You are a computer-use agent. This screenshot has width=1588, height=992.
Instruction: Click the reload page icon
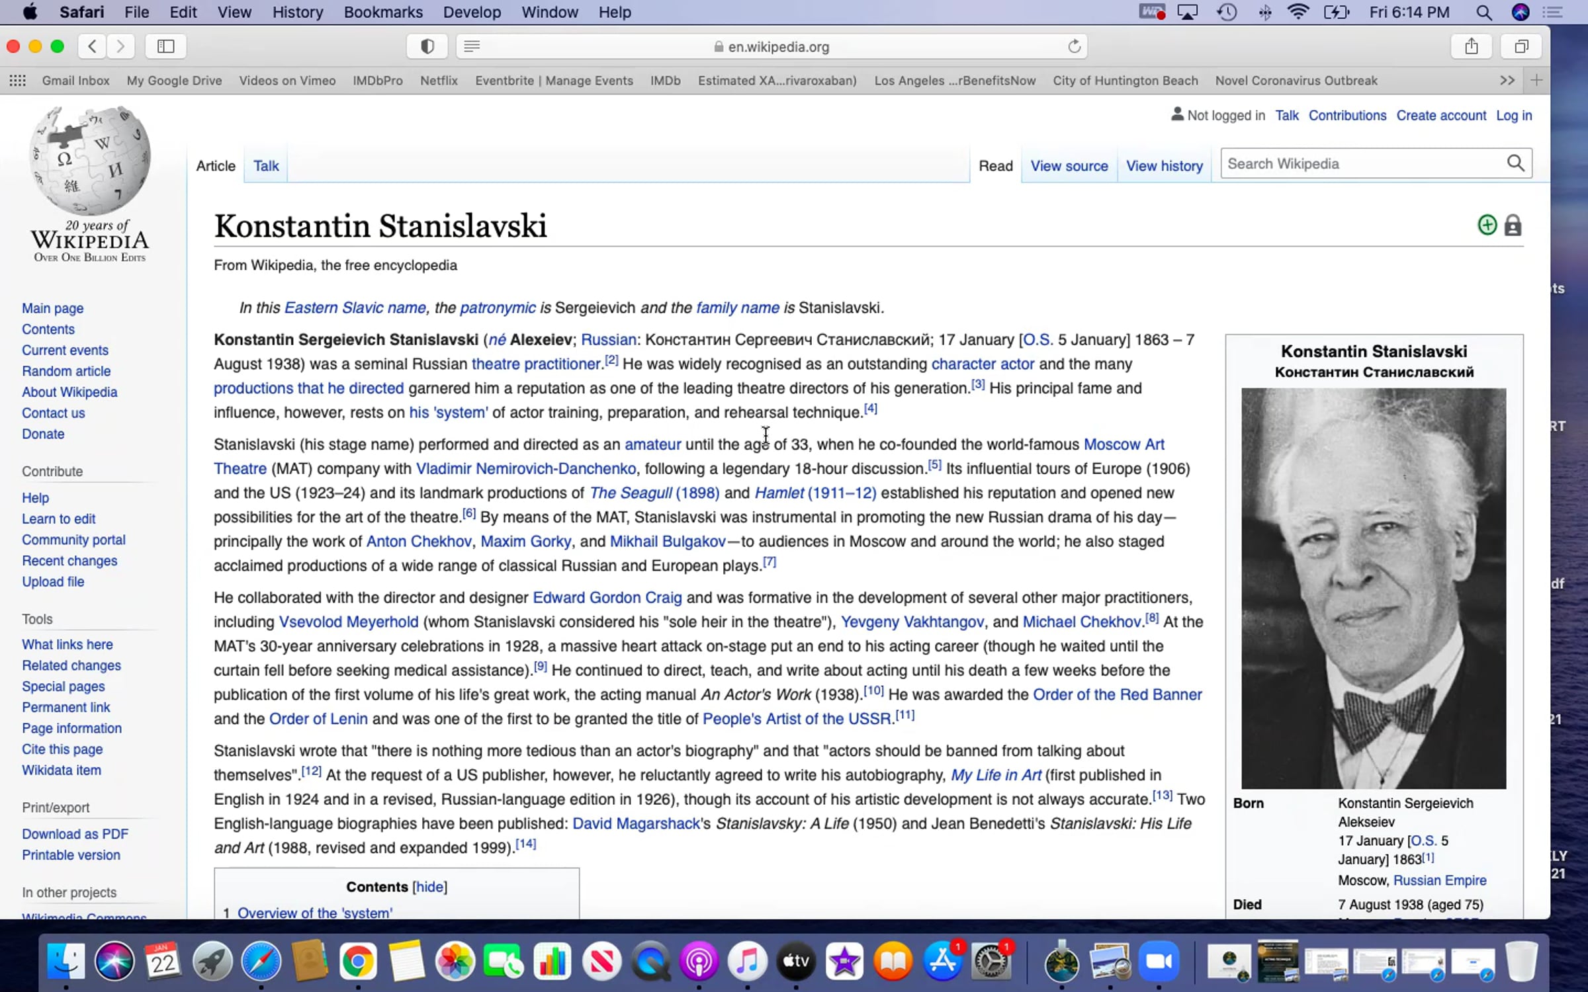pos(1074,46)
